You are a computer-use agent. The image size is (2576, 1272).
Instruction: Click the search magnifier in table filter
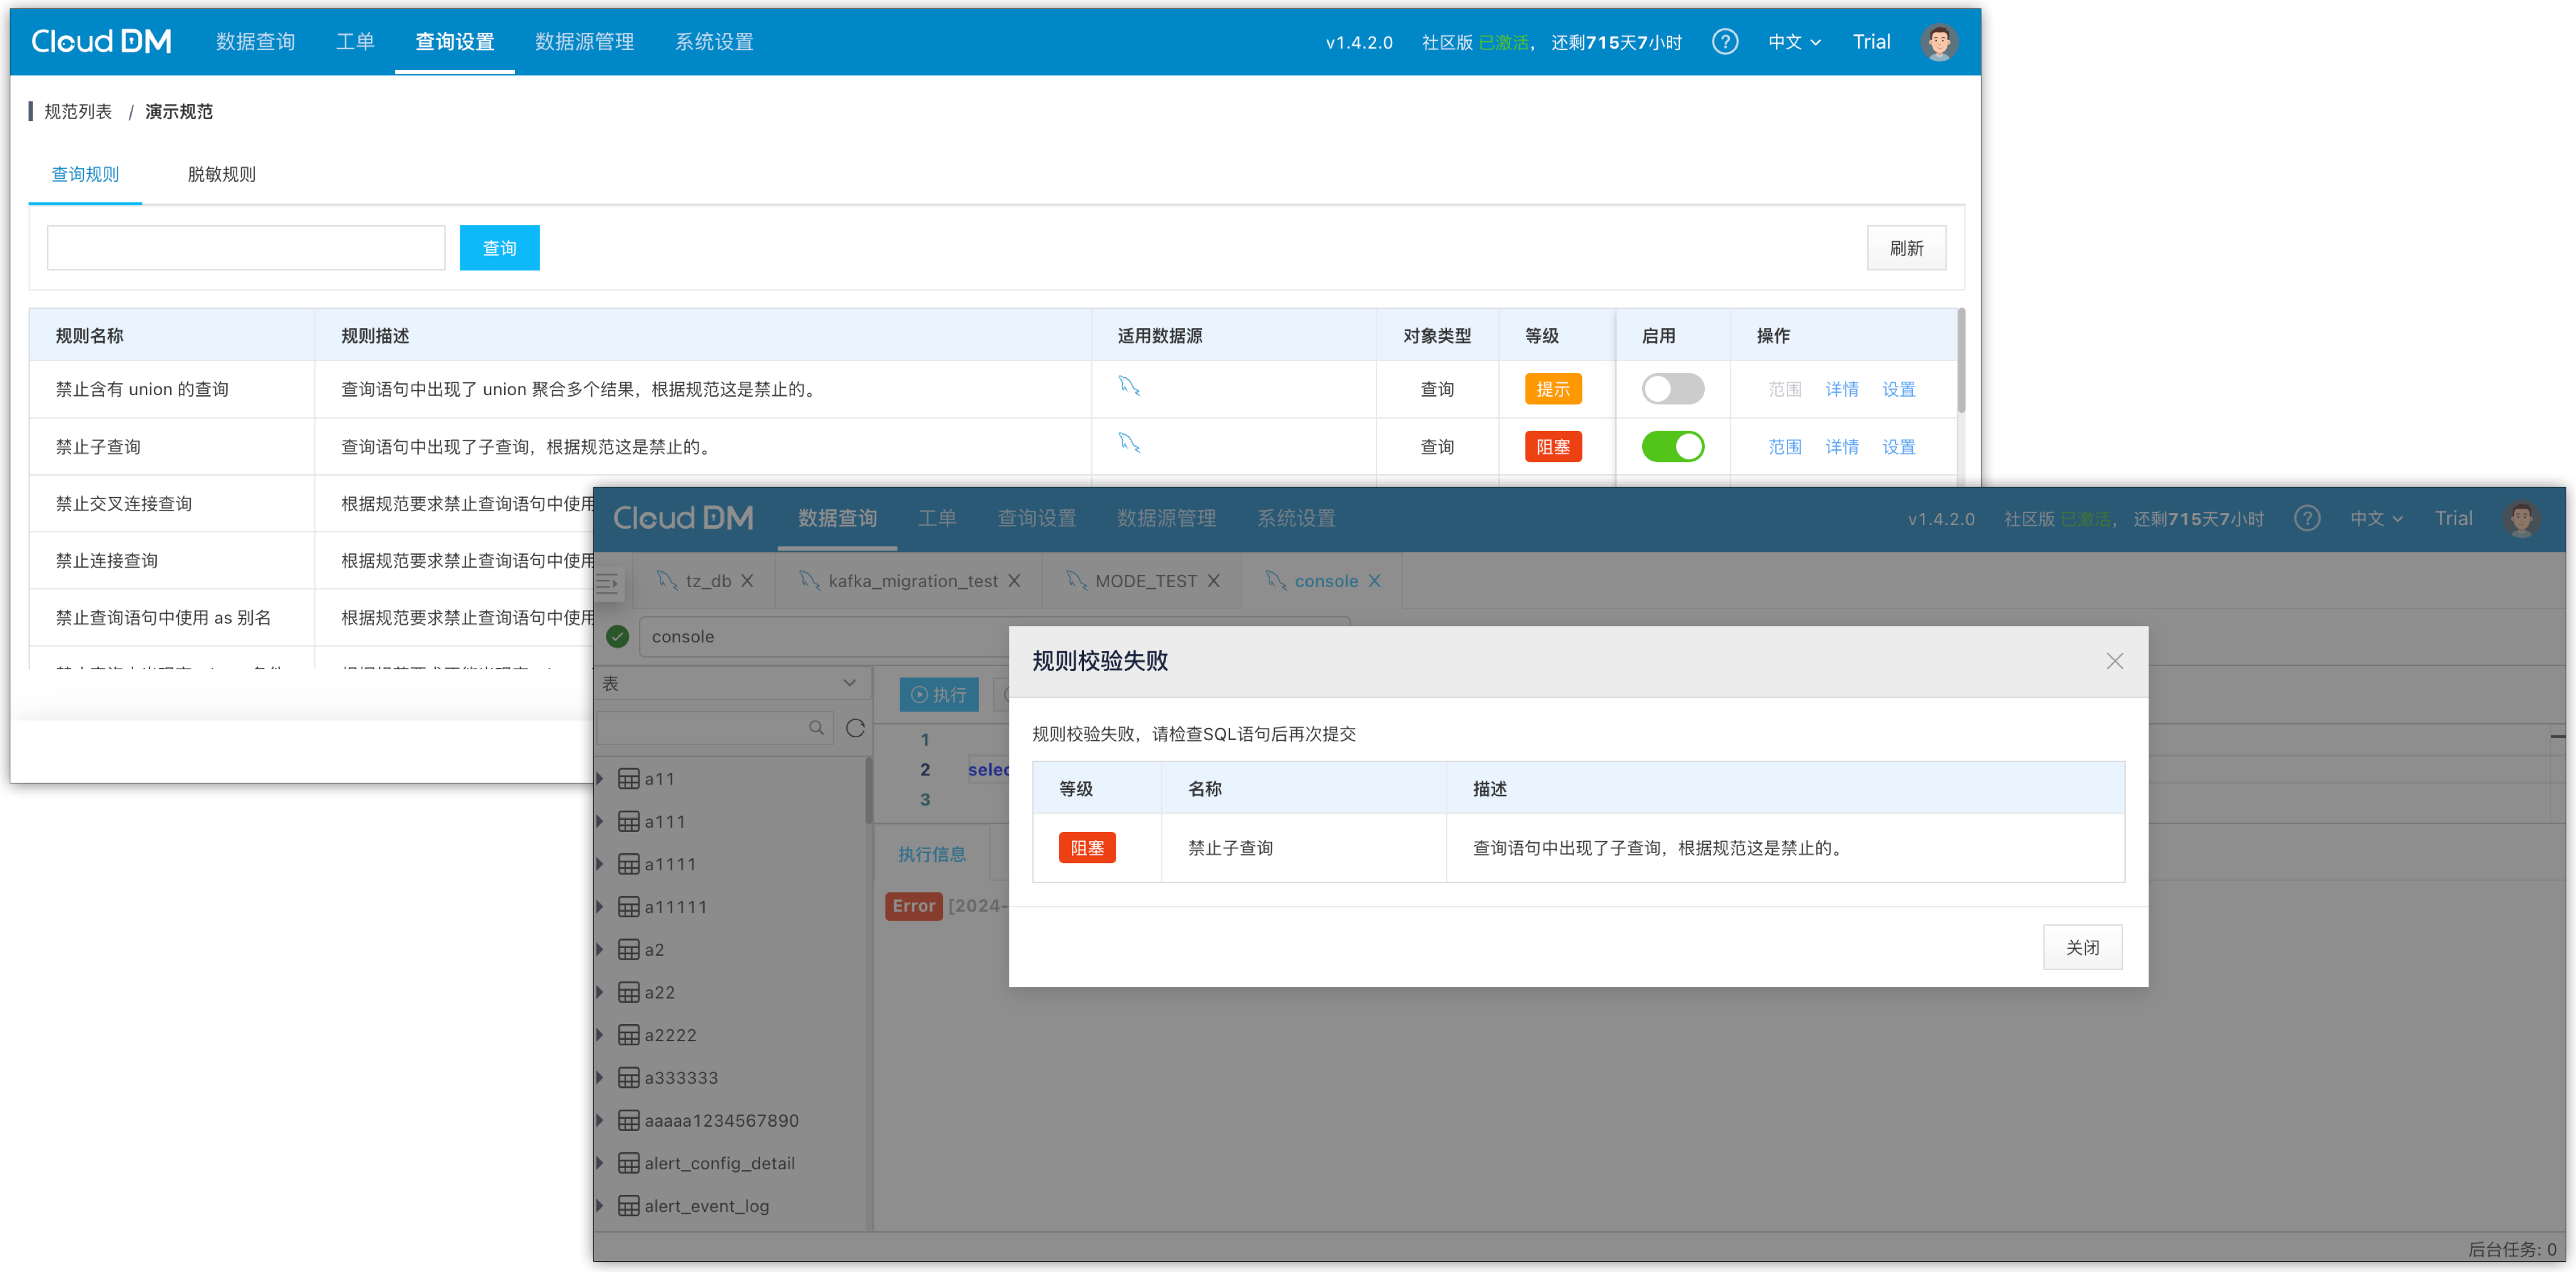point(816,728)
